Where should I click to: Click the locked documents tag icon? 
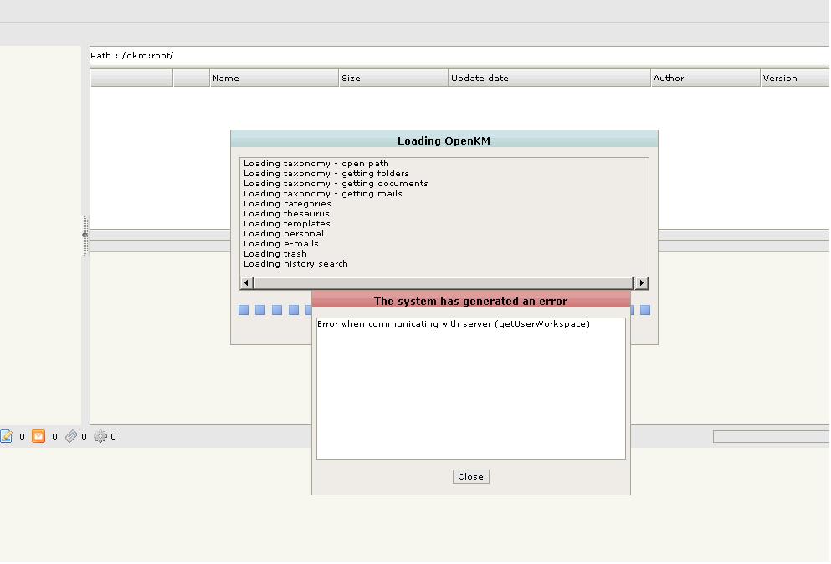coord(71,436)
